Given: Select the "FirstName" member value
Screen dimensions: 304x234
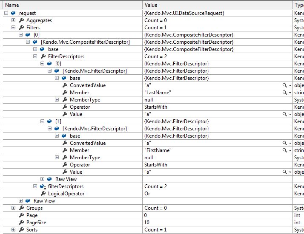Looking at the screenshot, I should point(158,150).
